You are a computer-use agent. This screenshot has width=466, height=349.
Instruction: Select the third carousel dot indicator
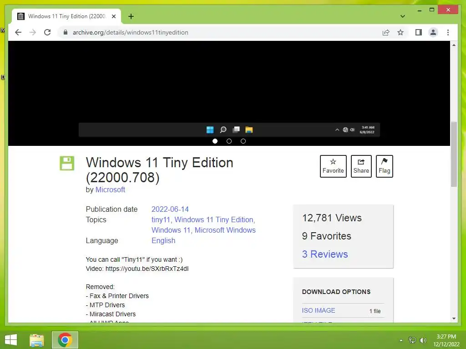click(243, 141)
